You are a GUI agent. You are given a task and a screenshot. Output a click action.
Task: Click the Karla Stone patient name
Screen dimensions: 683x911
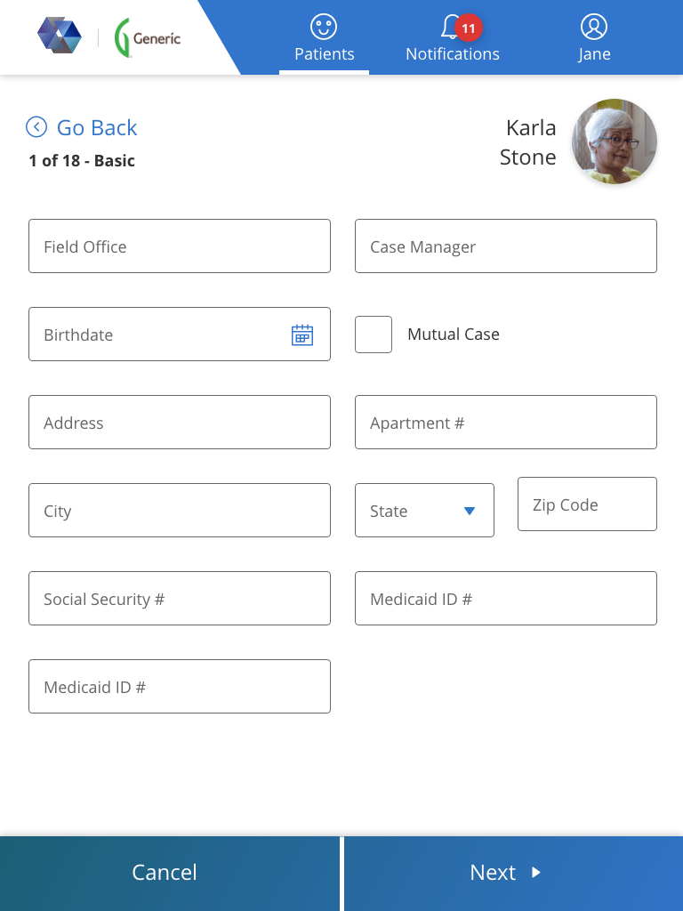[528, 142]
